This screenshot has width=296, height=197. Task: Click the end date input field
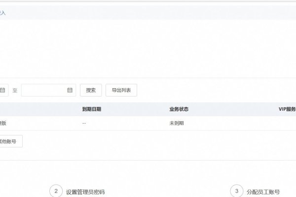[x=48, y=90]
